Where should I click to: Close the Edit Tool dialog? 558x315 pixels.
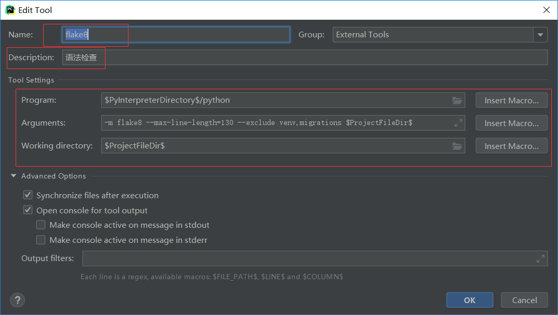pos(546,10)
